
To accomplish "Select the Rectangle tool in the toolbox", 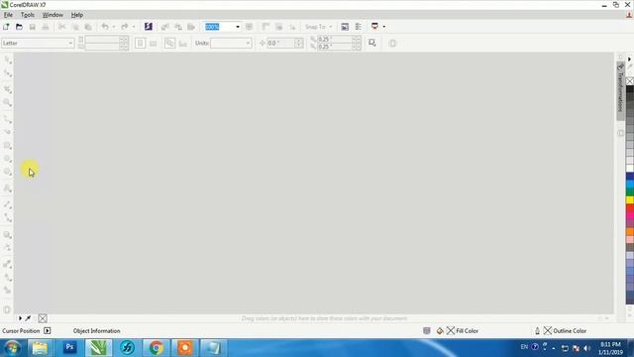I will 7,146.
